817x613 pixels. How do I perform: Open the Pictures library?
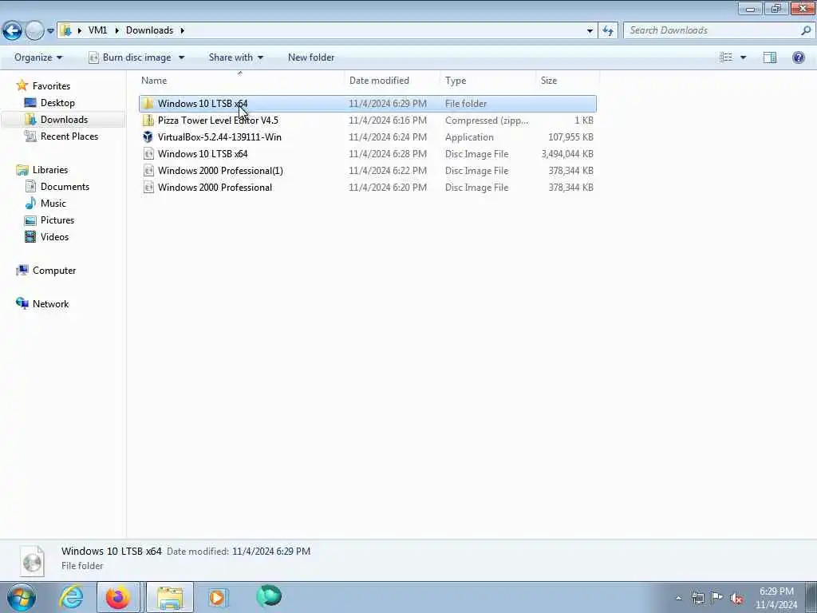pyautogui.click(x=57, y=220)
